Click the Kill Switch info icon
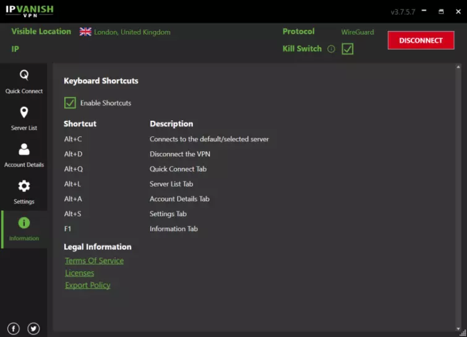 click(331, 49)
